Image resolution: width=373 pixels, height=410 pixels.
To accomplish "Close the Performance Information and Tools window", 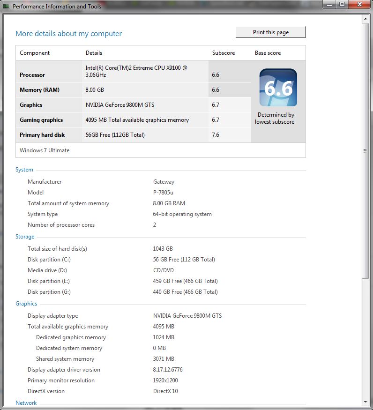I will pyautogui.click(x=360, y=4).
